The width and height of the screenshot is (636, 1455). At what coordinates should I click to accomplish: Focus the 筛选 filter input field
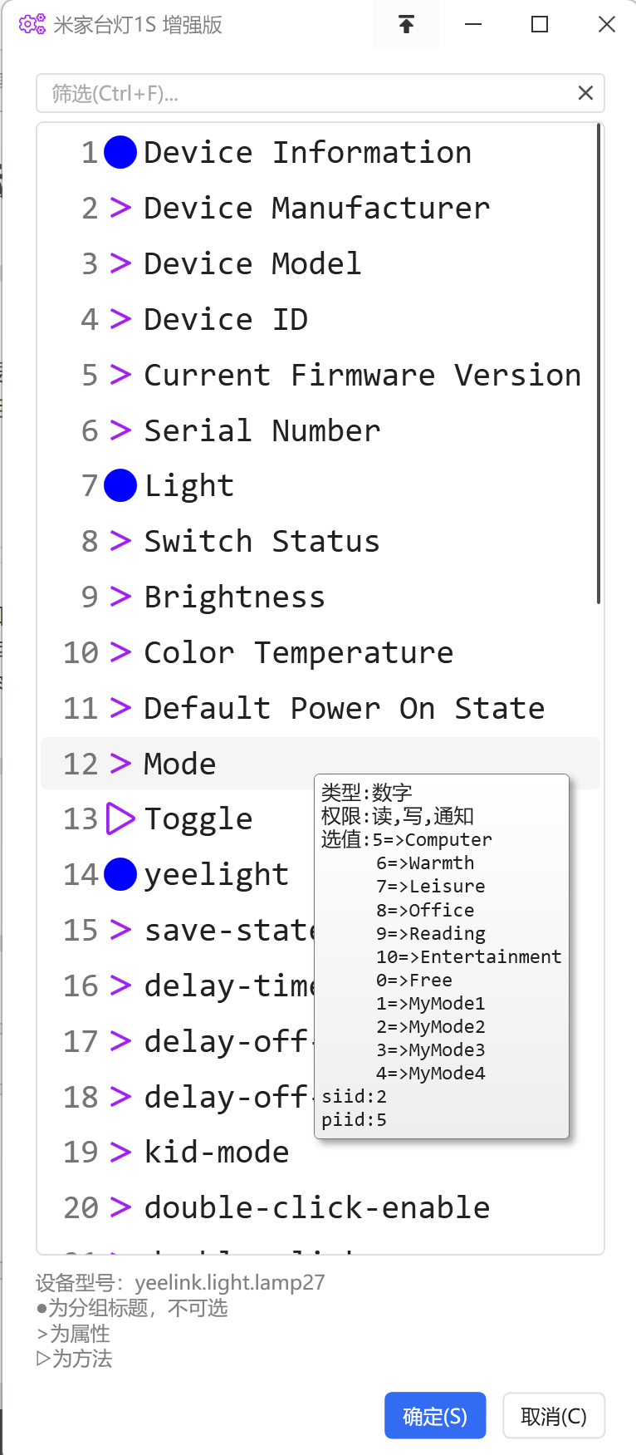pos(307,93)
